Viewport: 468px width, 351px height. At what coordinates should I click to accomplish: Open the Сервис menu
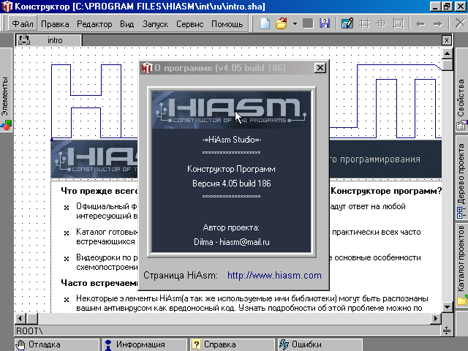pos(190,23)
